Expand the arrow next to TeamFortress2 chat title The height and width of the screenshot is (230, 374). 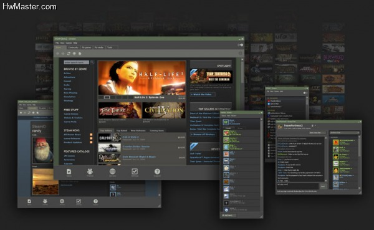coord(315,125)
